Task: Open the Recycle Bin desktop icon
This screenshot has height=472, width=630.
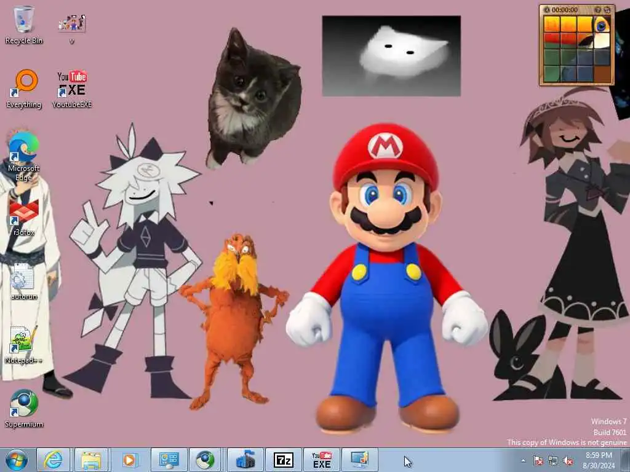Action: tap(24, 25)
